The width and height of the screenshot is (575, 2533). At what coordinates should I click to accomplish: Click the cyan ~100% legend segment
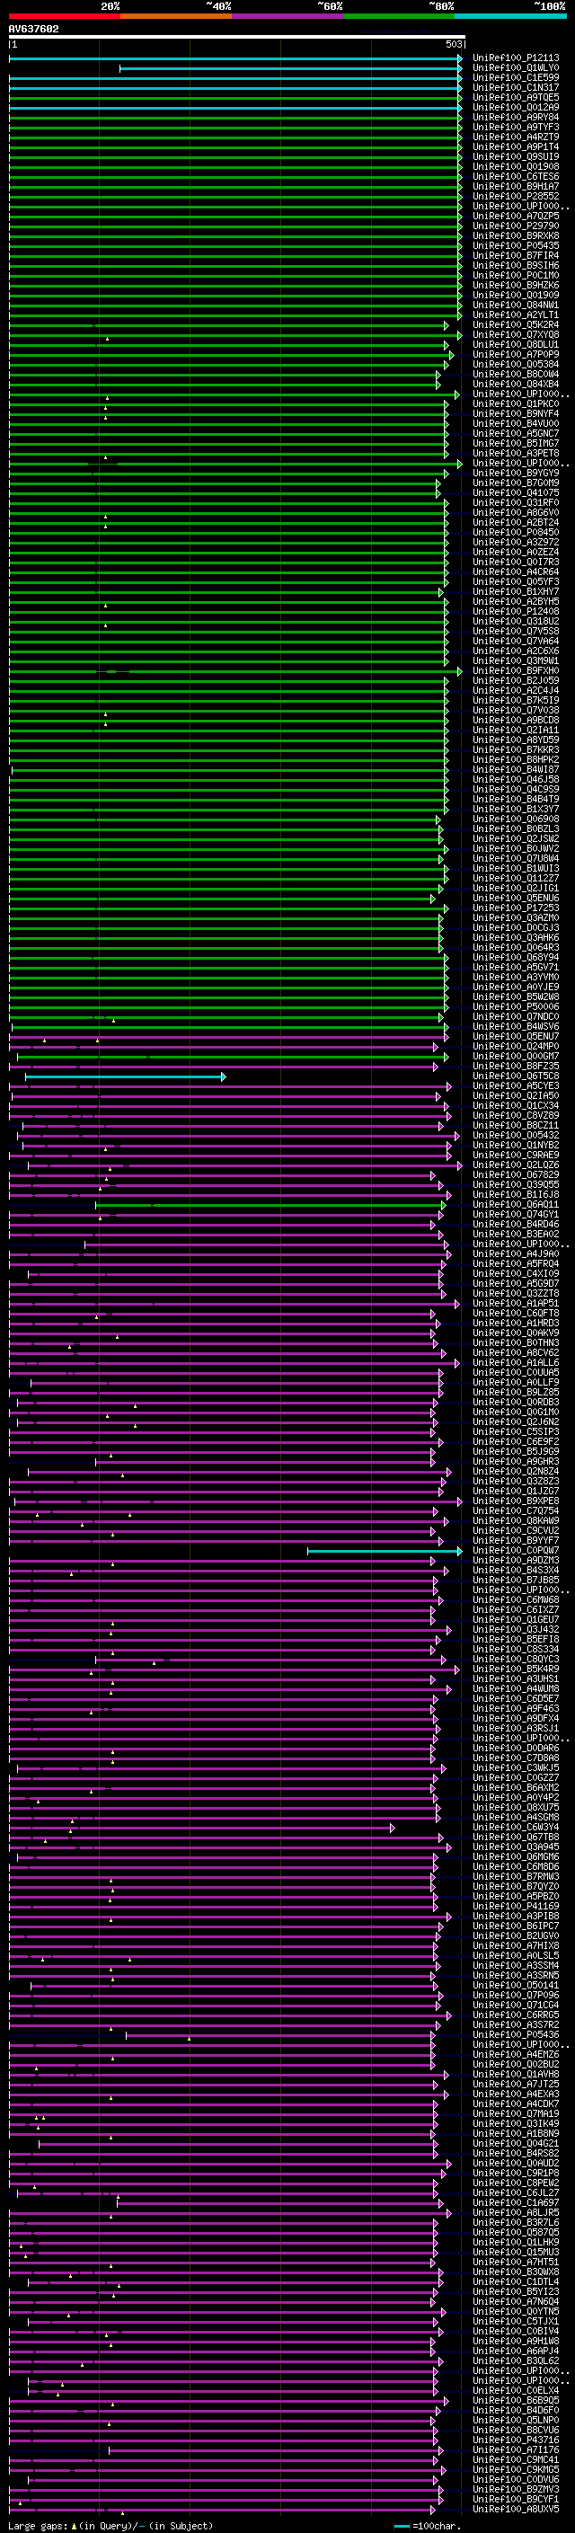pyautogui.click(x=510, y=16)
